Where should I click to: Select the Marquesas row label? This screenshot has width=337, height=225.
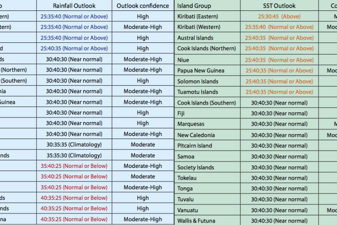(x=192, y=124)
